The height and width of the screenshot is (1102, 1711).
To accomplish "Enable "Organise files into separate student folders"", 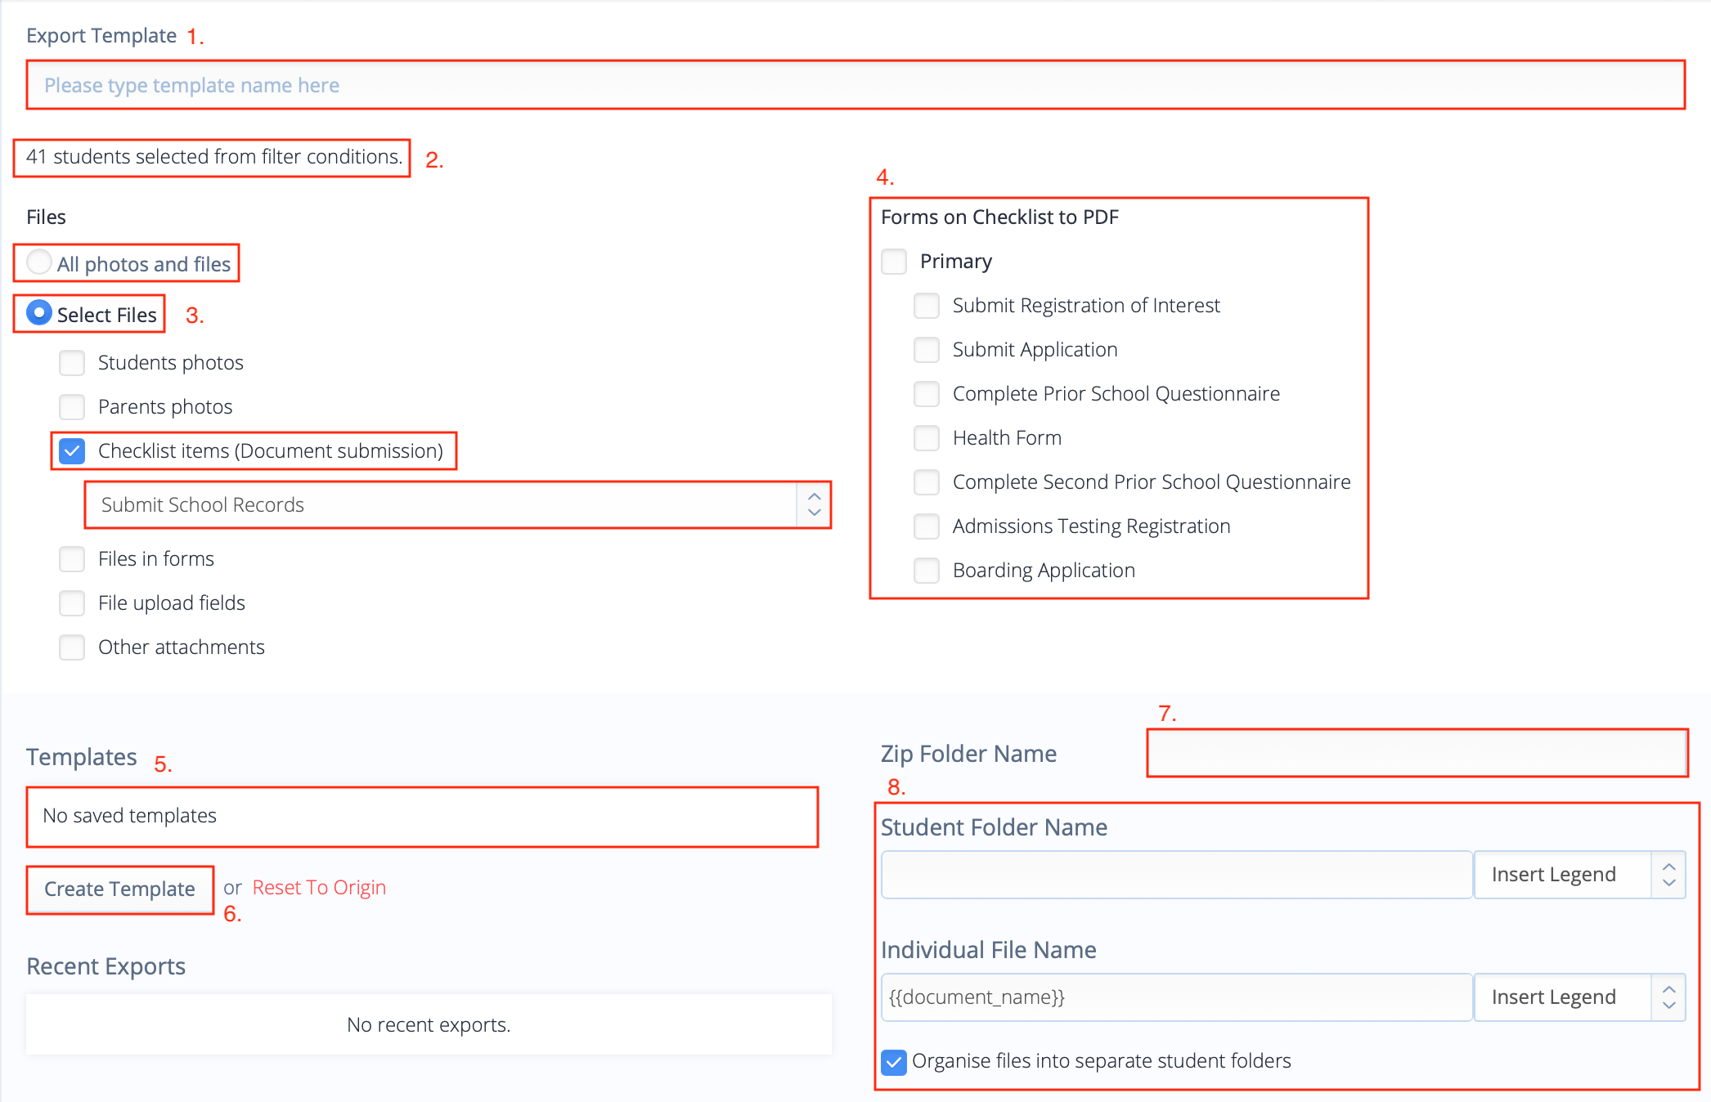I will 893,1061.
